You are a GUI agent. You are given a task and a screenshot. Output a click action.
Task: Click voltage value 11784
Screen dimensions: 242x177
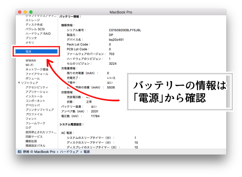coord(95,116)
